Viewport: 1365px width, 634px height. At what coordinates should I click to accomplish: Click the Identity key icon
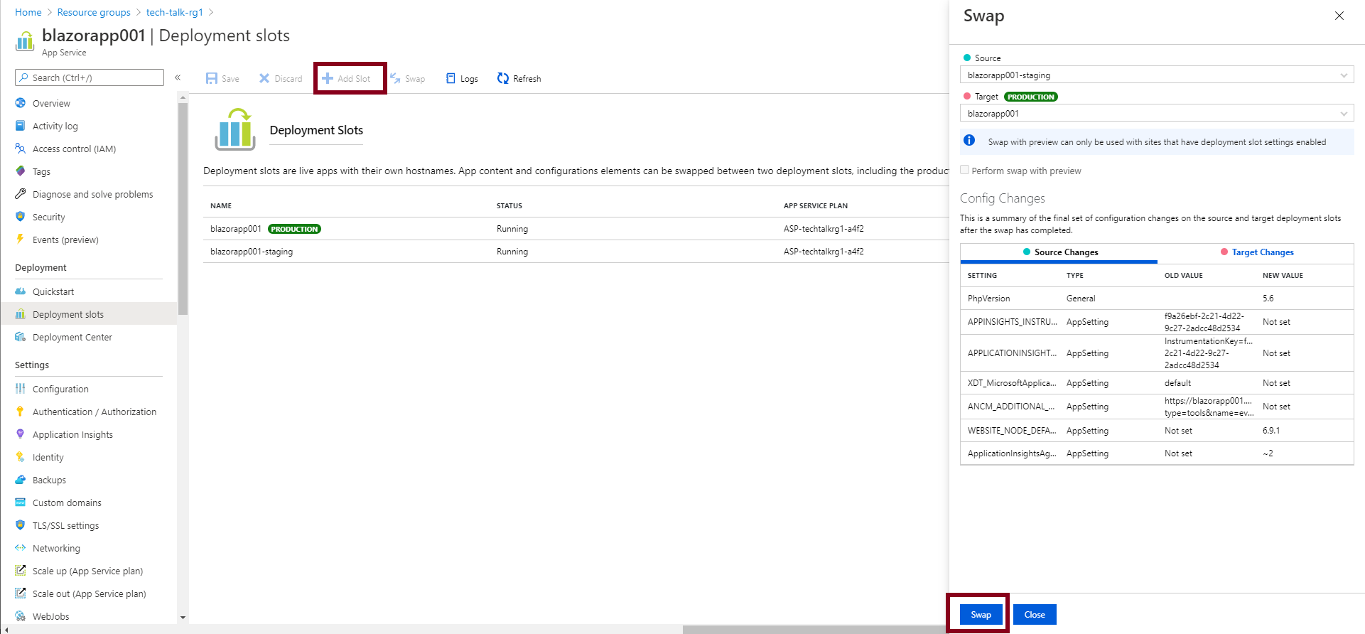(x=21, y=457)
